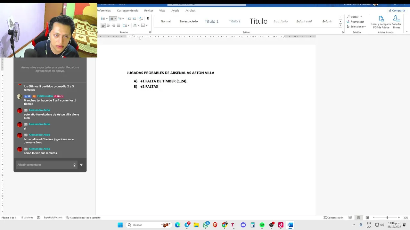Toggle justify alignment
The width and height of the screenshot is (410, 230).
(119, 25)
